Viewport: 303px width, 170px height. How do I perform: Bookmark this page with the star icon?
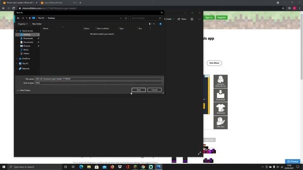click(x=283, y=8)
